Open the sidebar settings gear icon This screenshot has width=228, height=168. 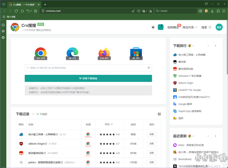[3, 38]
